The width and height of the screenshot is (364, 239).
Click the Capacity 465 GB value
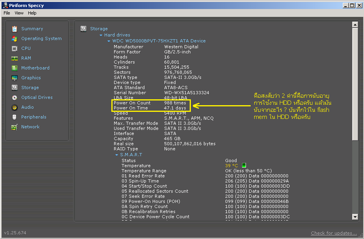[x=172, y=139]
